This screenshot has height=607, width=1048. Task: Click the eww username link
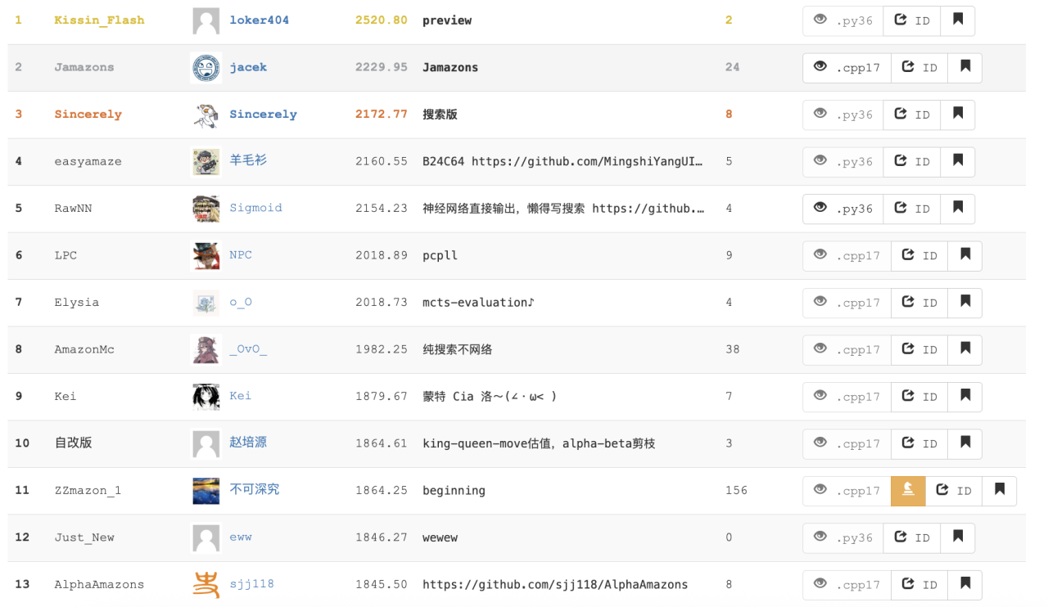point(241,537)
